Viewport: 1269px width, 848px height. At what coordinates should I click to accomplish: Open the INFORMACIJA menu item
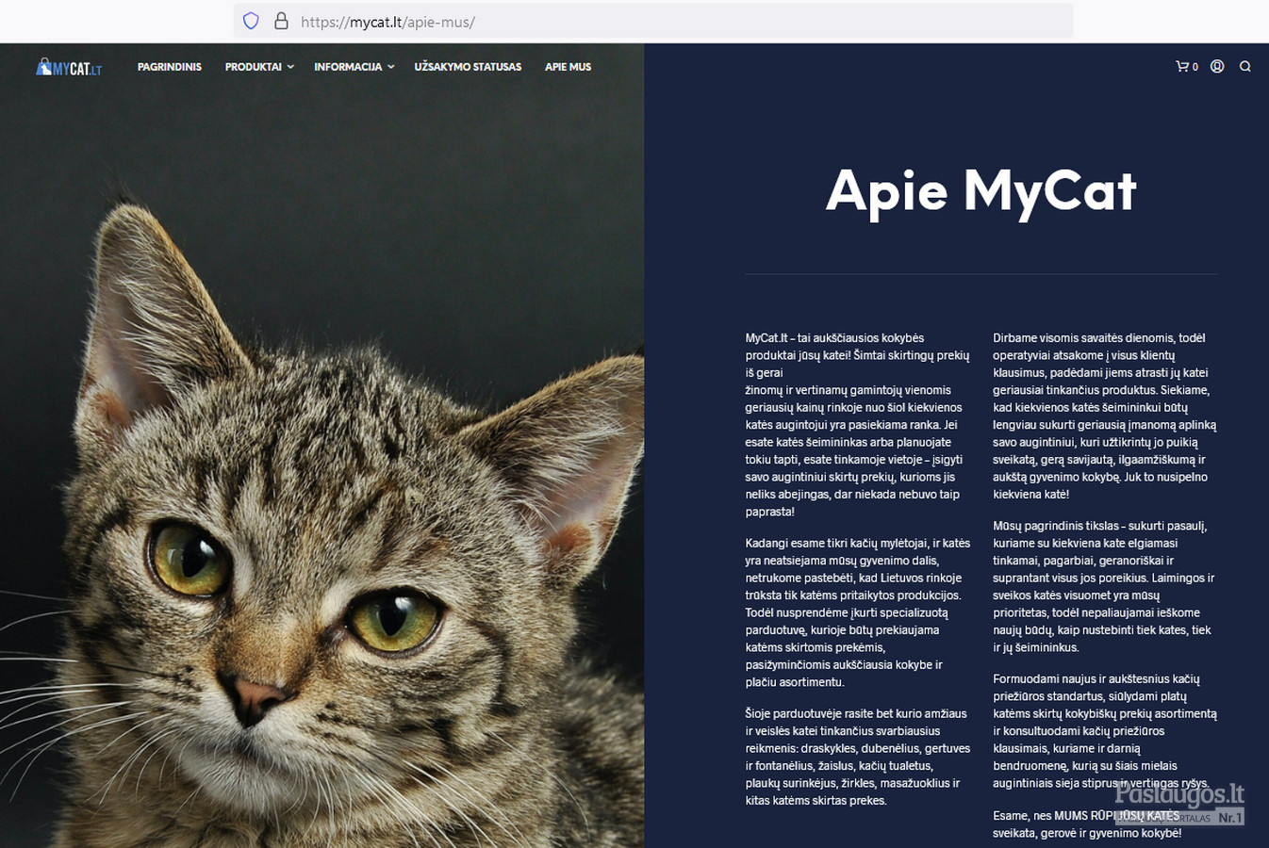[348, 67]
